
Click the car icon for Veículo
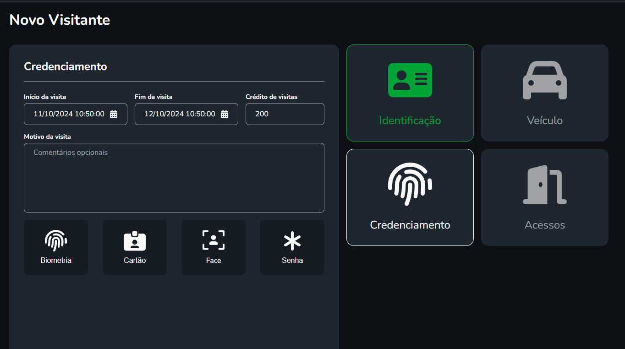click(x=545, y=80)
